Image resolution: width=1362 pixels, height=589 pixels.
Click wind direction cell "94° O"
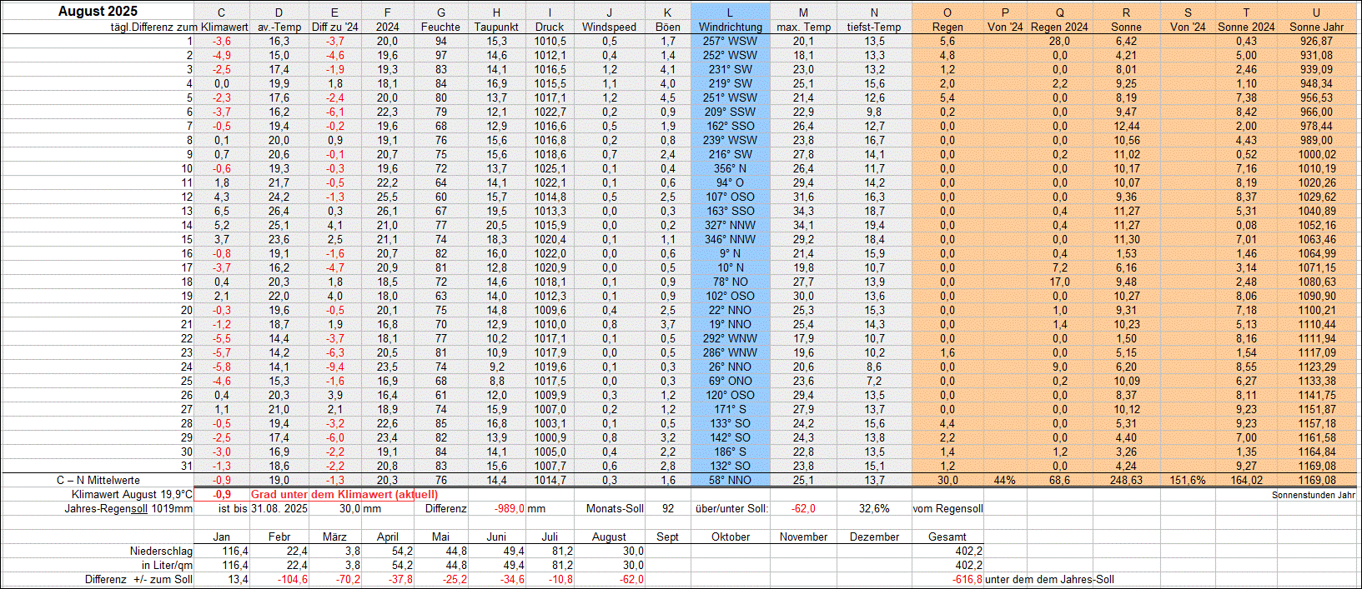tap(730, 182)
